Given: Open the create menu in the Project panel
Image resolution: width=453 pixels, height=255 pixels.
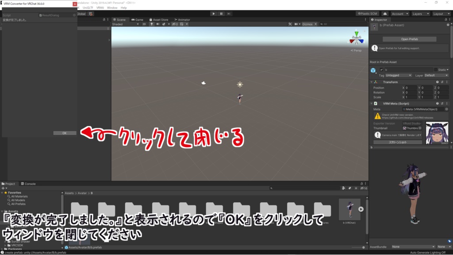Looking at the screenshot, I should point(3,188).
